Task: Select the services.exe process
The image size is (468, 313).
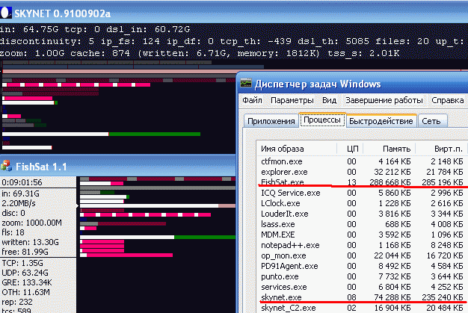Action: pyautogui.click(x=362, y=287)
